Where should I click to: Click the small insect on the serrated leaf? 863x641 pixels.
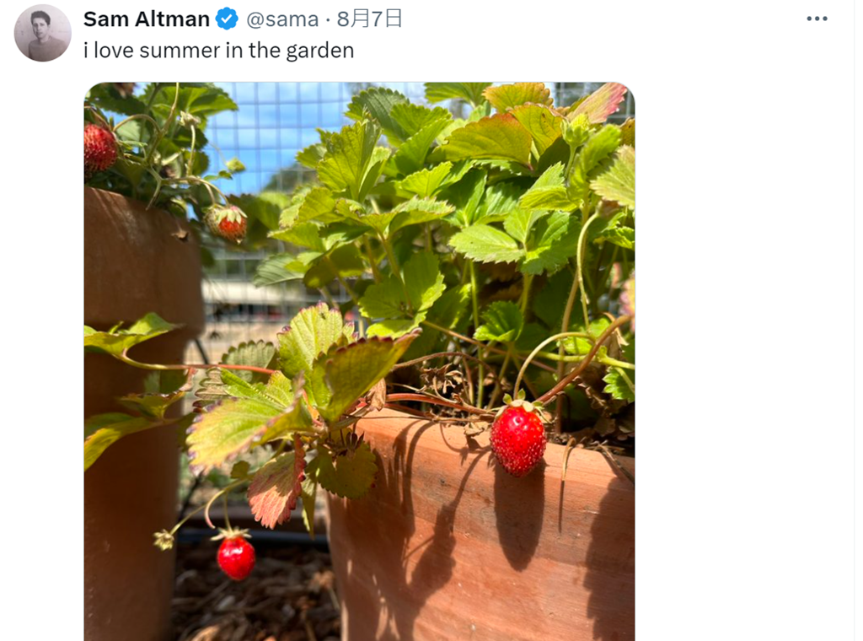point(323,315)
